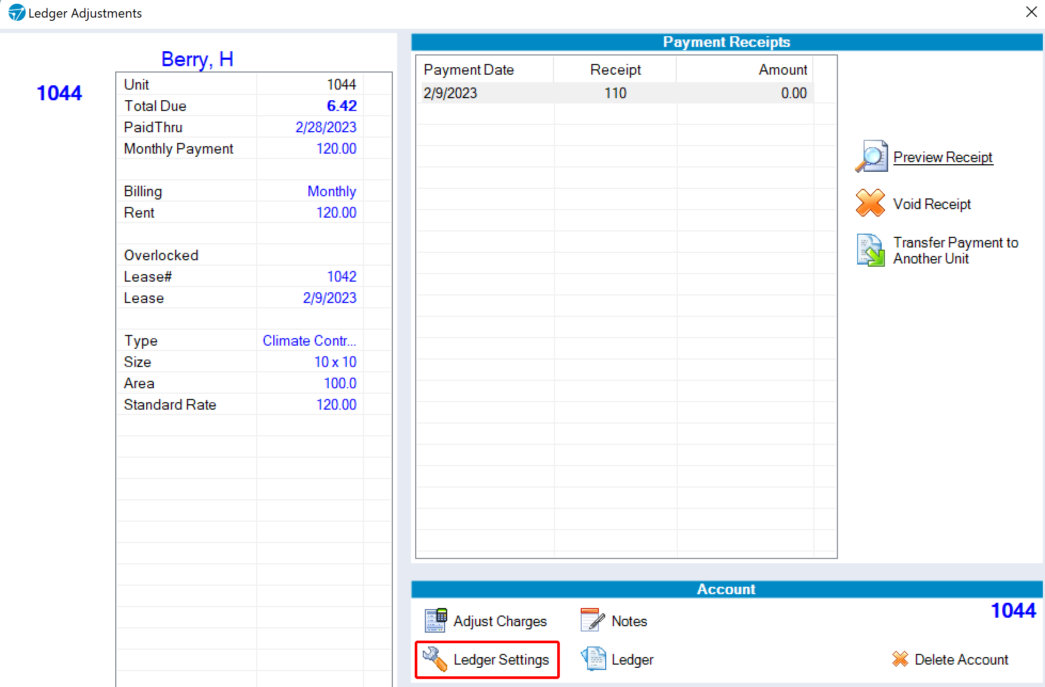Select the 2/9/2023 payment date cell
The height and width of the screenshot is (687, 1045).
coord(450,93)
